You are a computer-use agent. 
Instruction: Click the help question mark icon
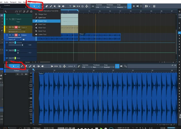click(70, 6)
